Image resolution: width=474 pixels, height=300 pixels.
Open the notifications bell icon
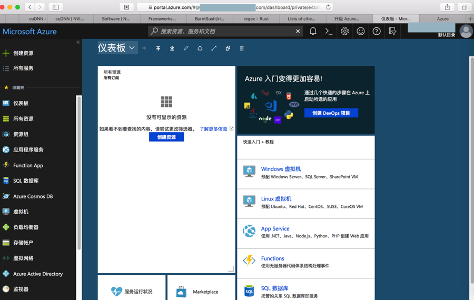coord(313,31)
